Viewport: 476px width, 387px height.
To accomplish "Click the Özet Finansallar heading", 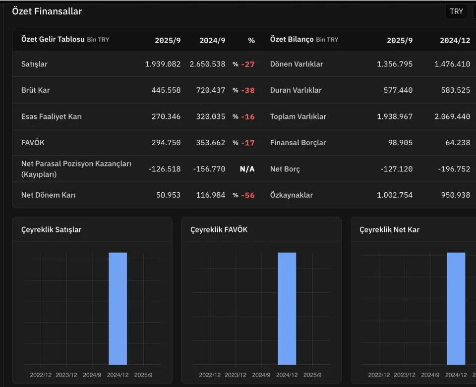I will click(x=47, y=11).
